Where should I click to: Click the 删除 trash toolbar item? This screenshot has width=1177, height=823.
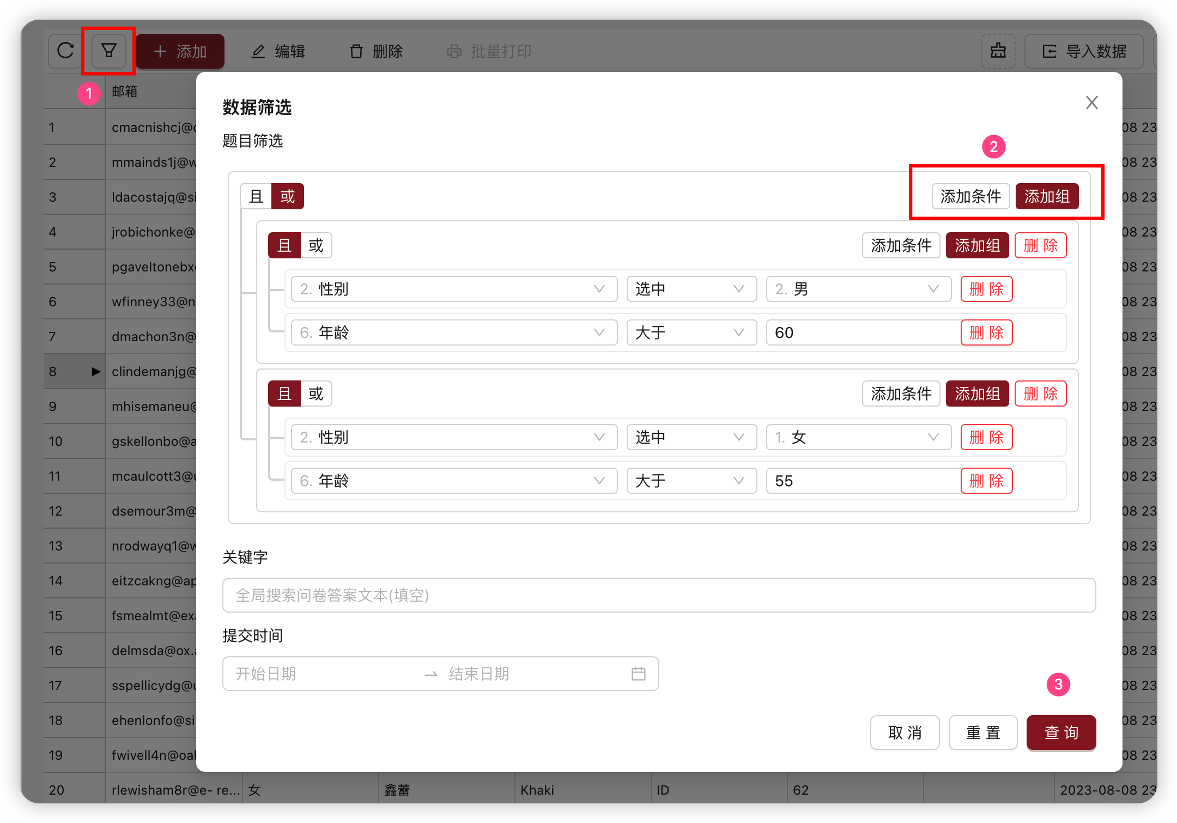click(x=376, y=51)
